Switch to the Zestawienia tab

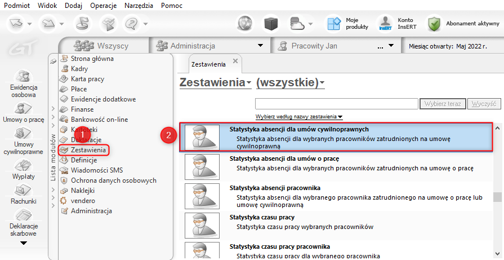208,64
